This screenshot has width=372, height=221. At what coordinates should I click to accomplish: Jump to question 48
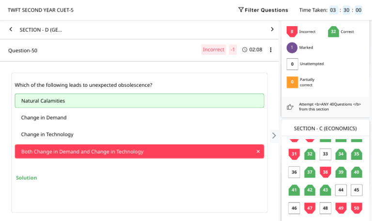click(325, 208)
